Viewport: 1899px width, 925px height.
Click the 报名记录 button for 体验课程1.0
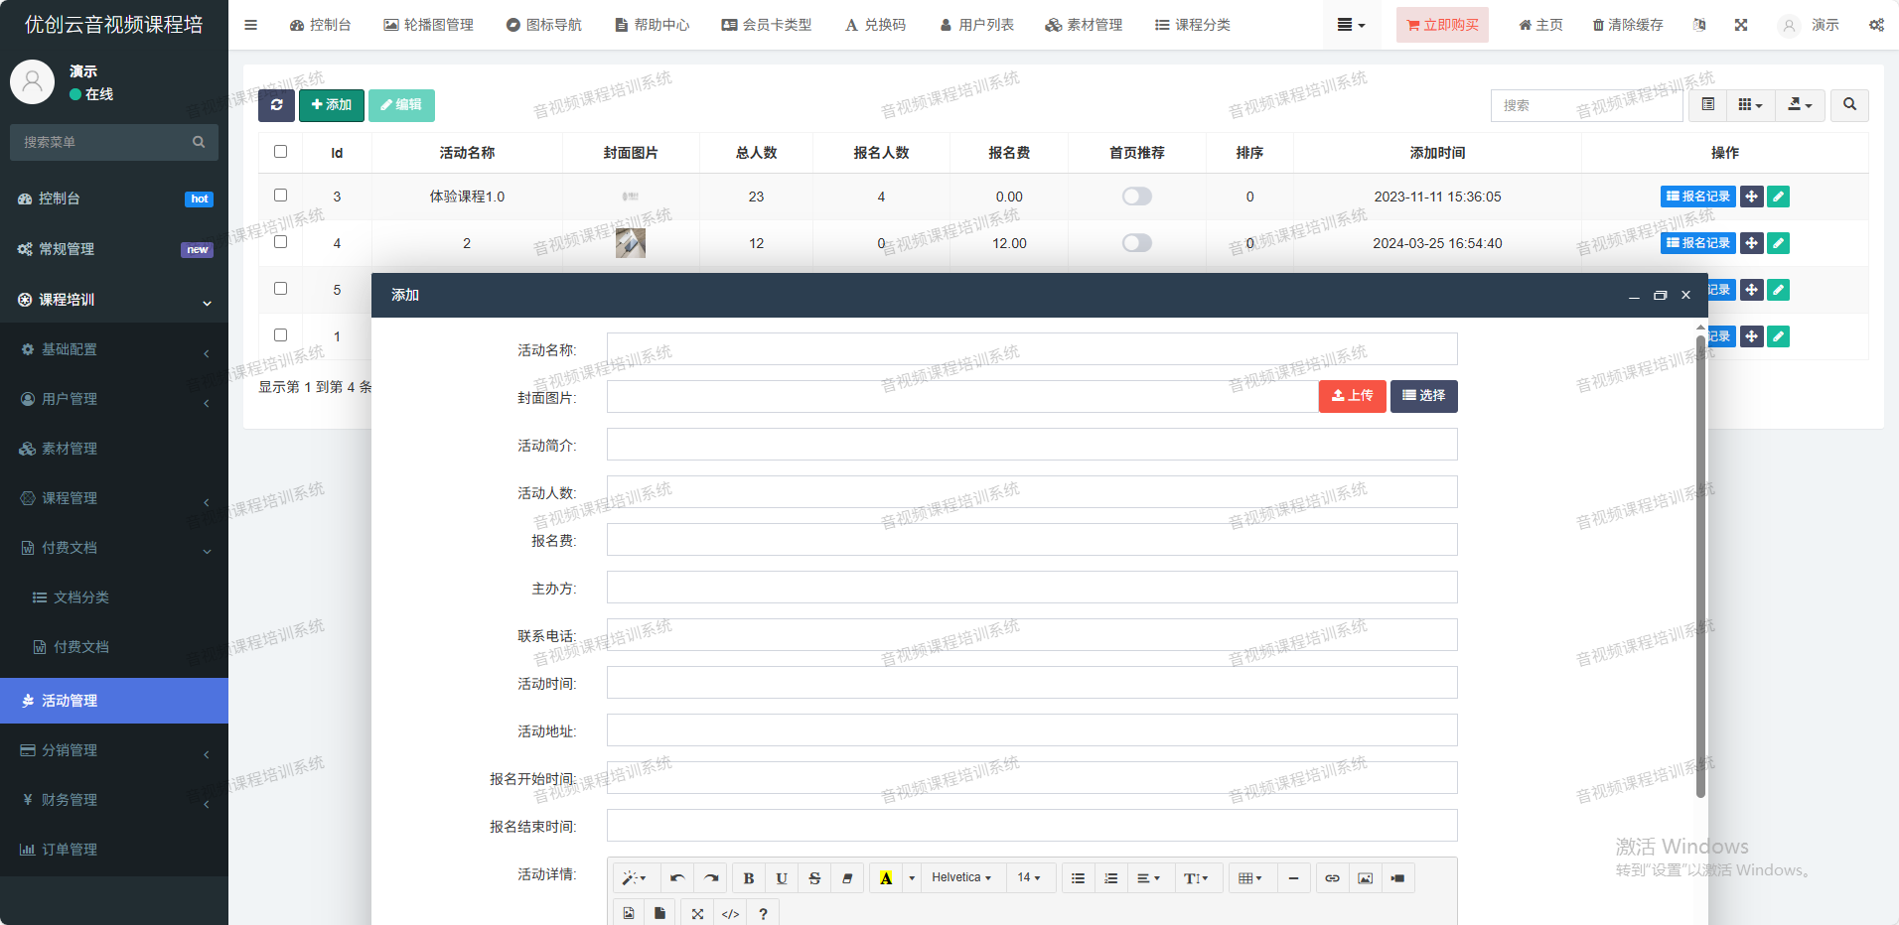tap(1697, 197)
